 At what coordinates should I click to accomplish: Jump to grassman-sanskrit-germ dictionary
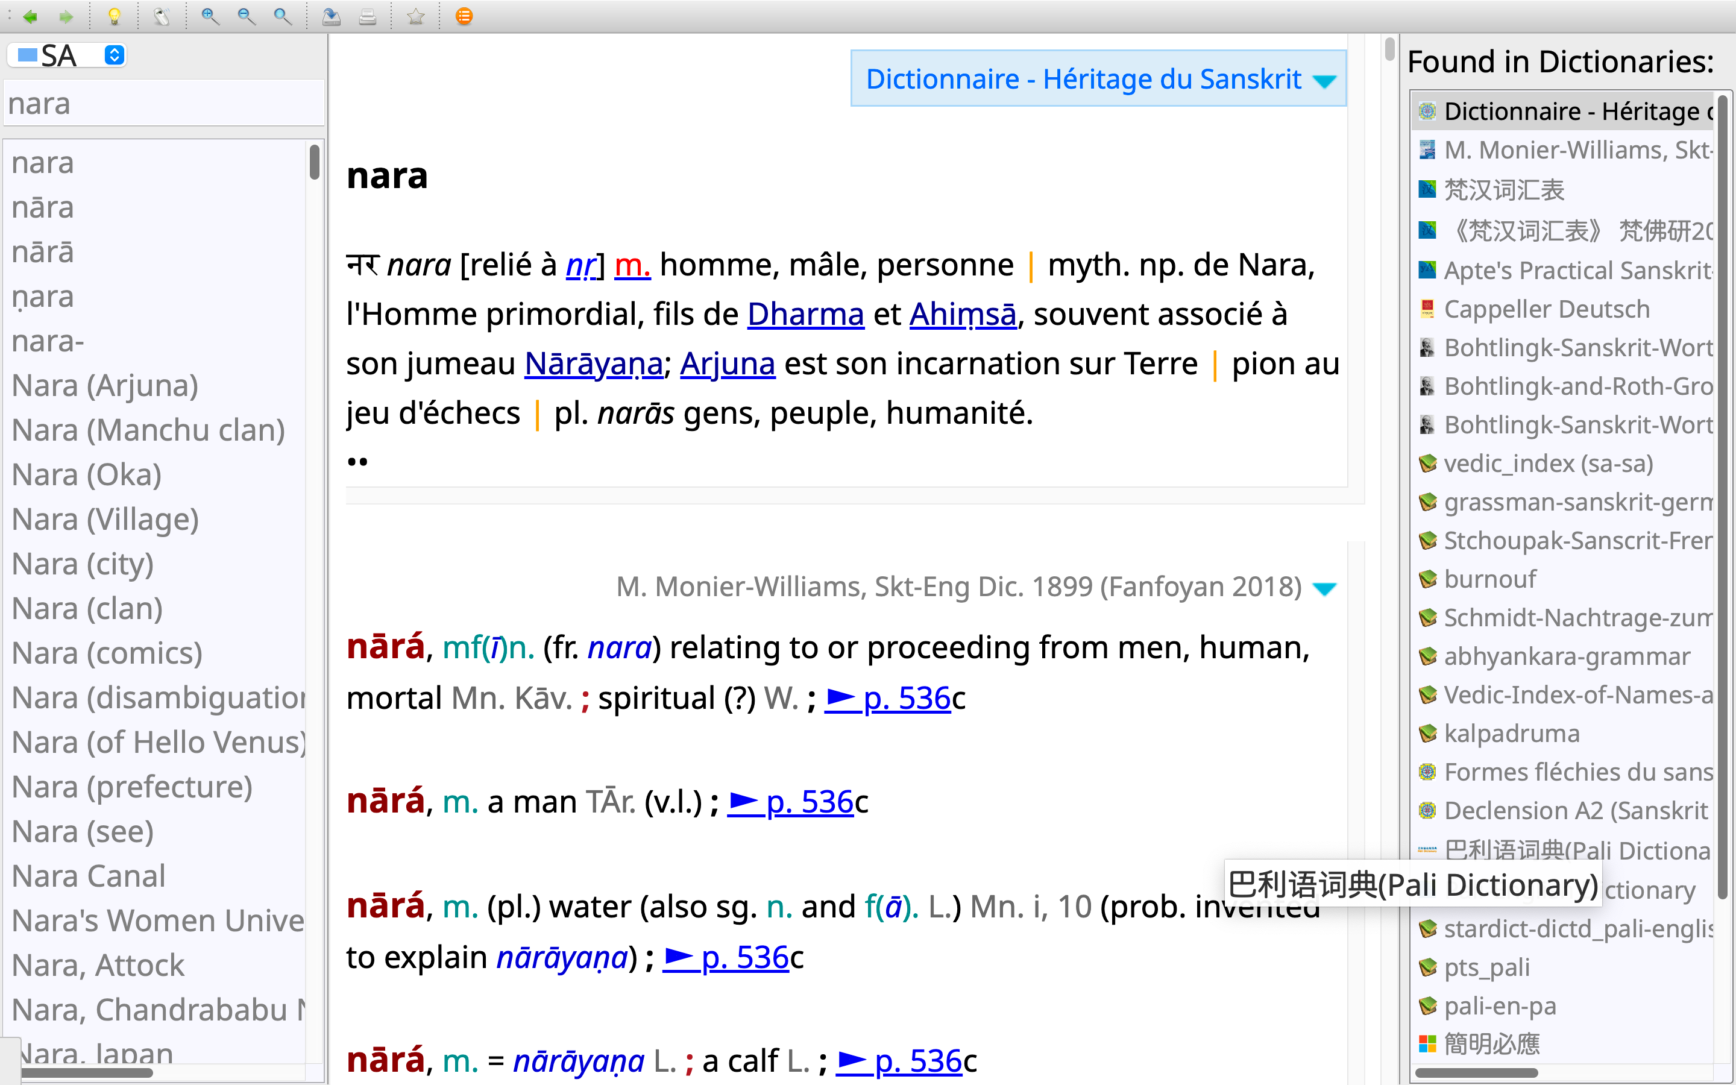tap(1564, 502)
